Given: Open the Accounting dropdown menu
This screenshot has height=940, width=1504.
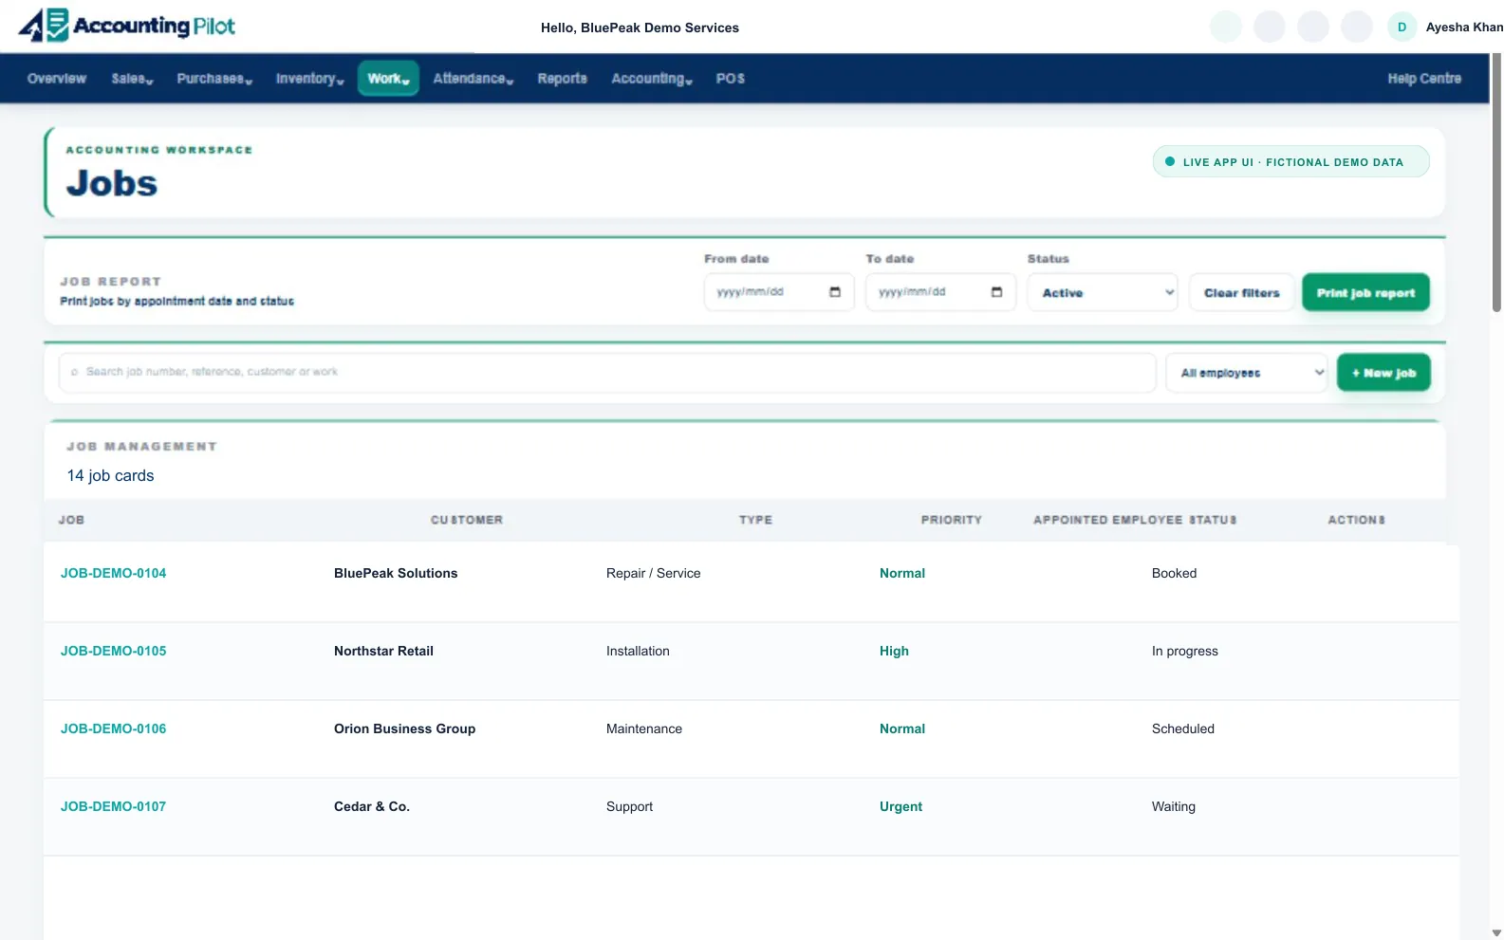Looking at the screenshot, I should pyautogui.click(x=652, y=79).
